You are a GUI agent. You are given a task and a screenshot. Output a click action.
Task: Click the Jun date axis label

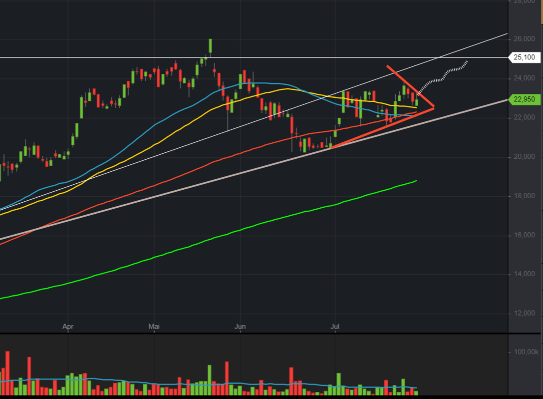240,326
